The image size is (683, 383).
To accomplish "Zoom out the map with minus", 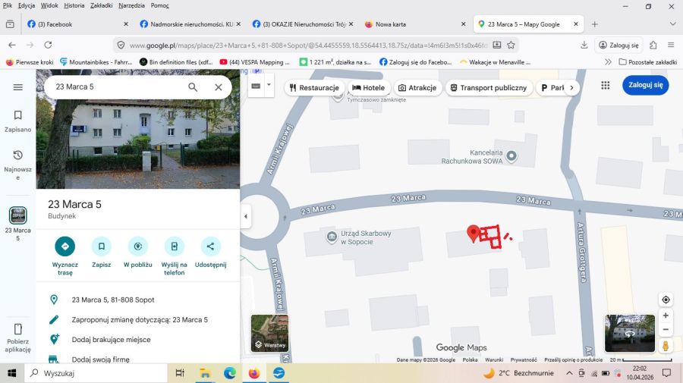I will click(666, 329).
